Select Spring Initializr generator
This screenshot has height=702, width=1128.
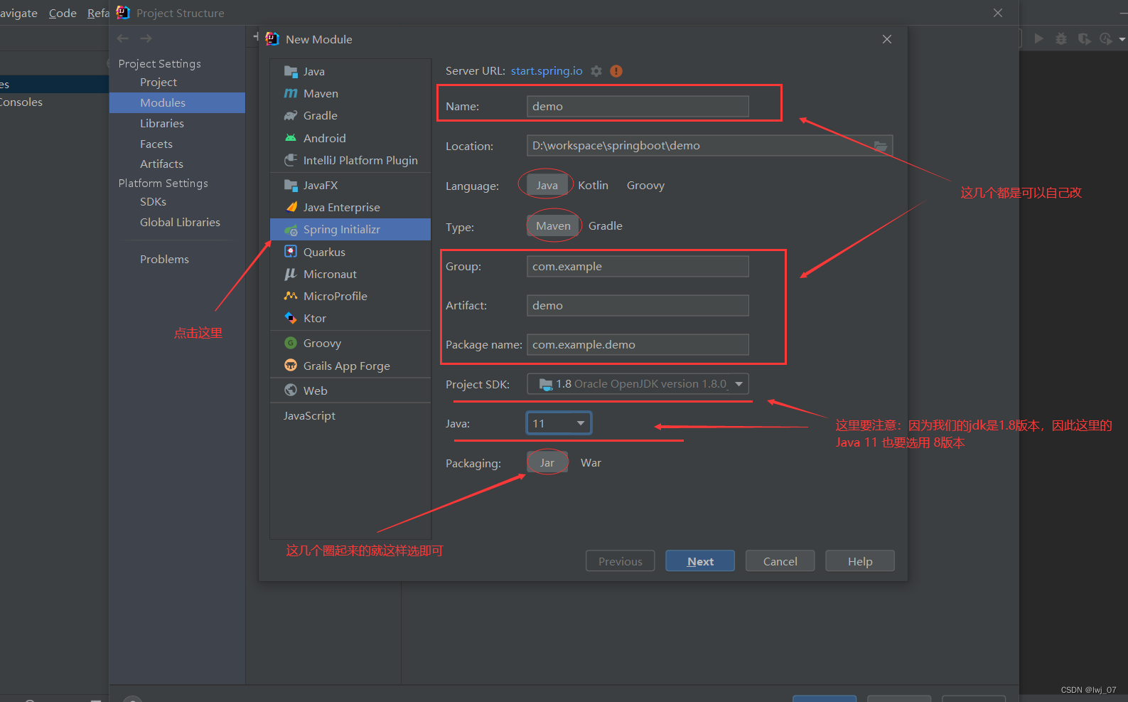click(350, 229)
